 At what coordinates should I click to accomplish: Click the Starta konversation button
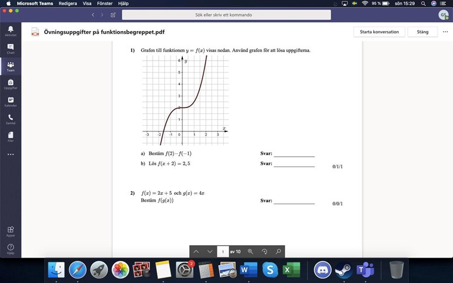379,32
